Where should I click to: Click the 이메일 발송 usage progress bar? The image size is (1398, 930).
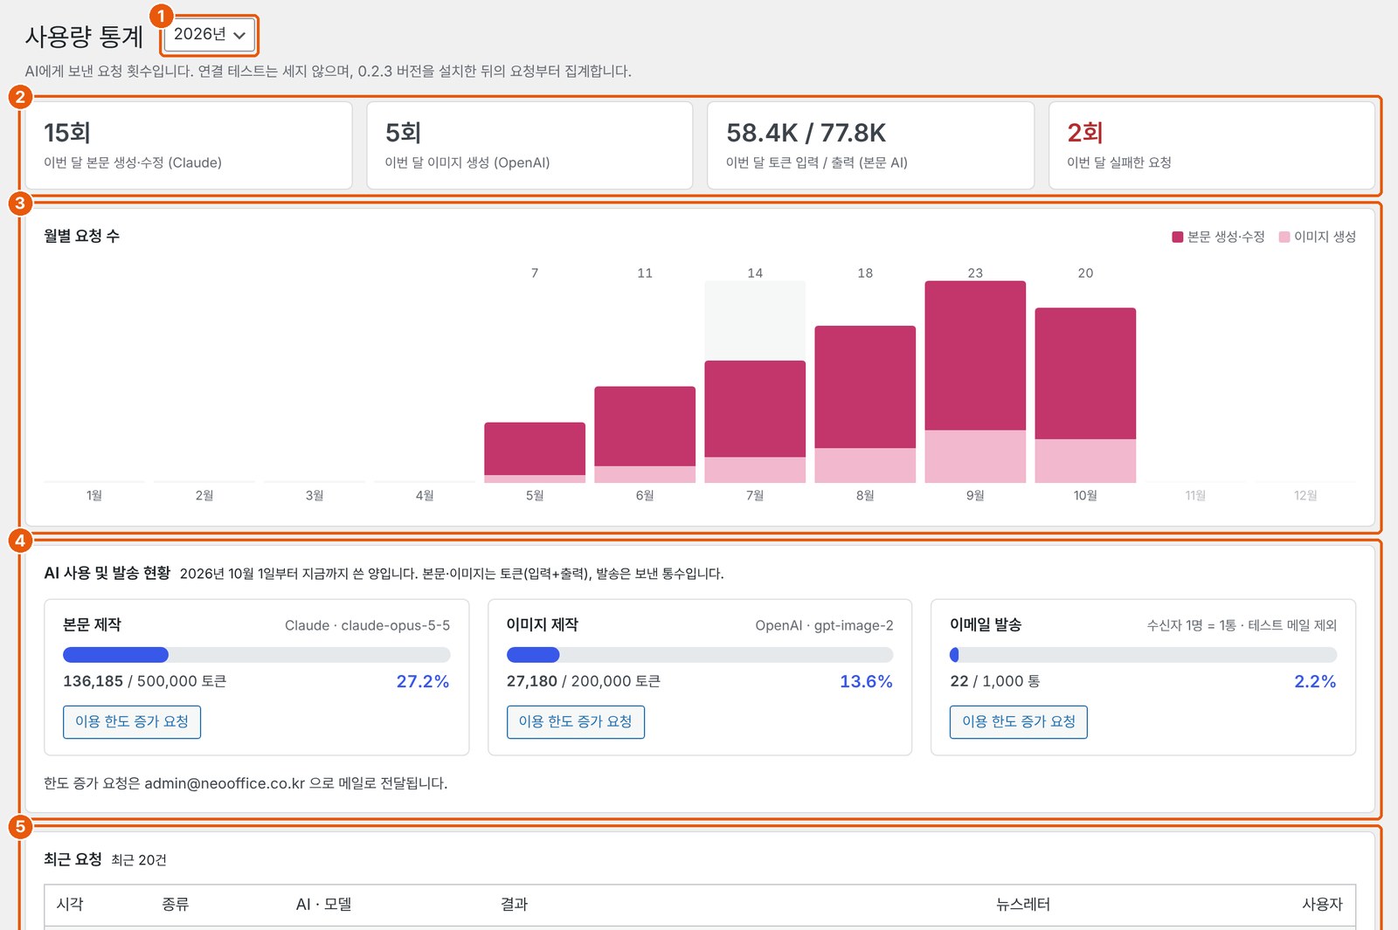1143,655
